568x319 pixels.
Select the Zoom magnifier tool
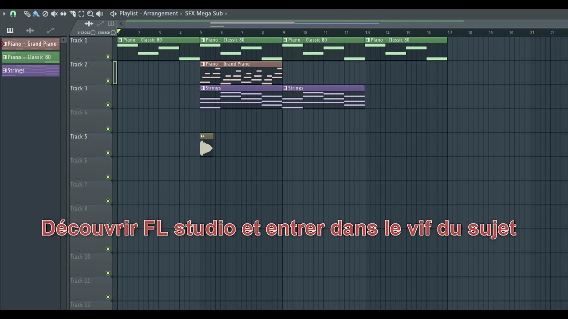pos(91,14)
